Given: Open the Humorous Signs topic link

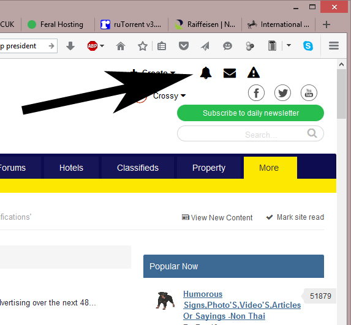Looking at the screenshot, I should (242, 305).
